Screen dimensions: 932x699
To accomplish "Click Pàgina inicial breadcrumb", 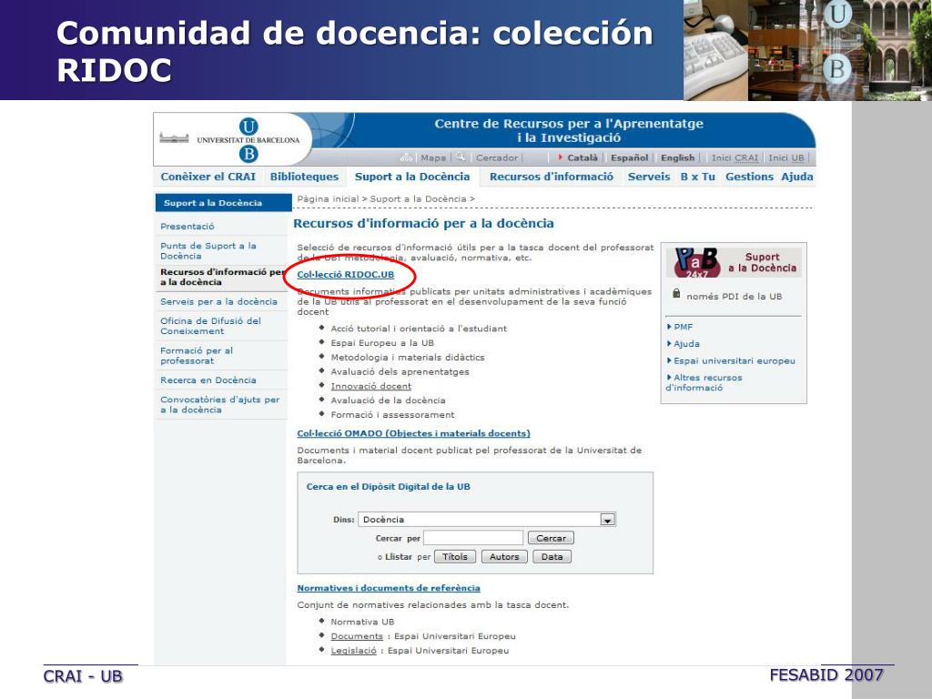I will click(328, 199).
